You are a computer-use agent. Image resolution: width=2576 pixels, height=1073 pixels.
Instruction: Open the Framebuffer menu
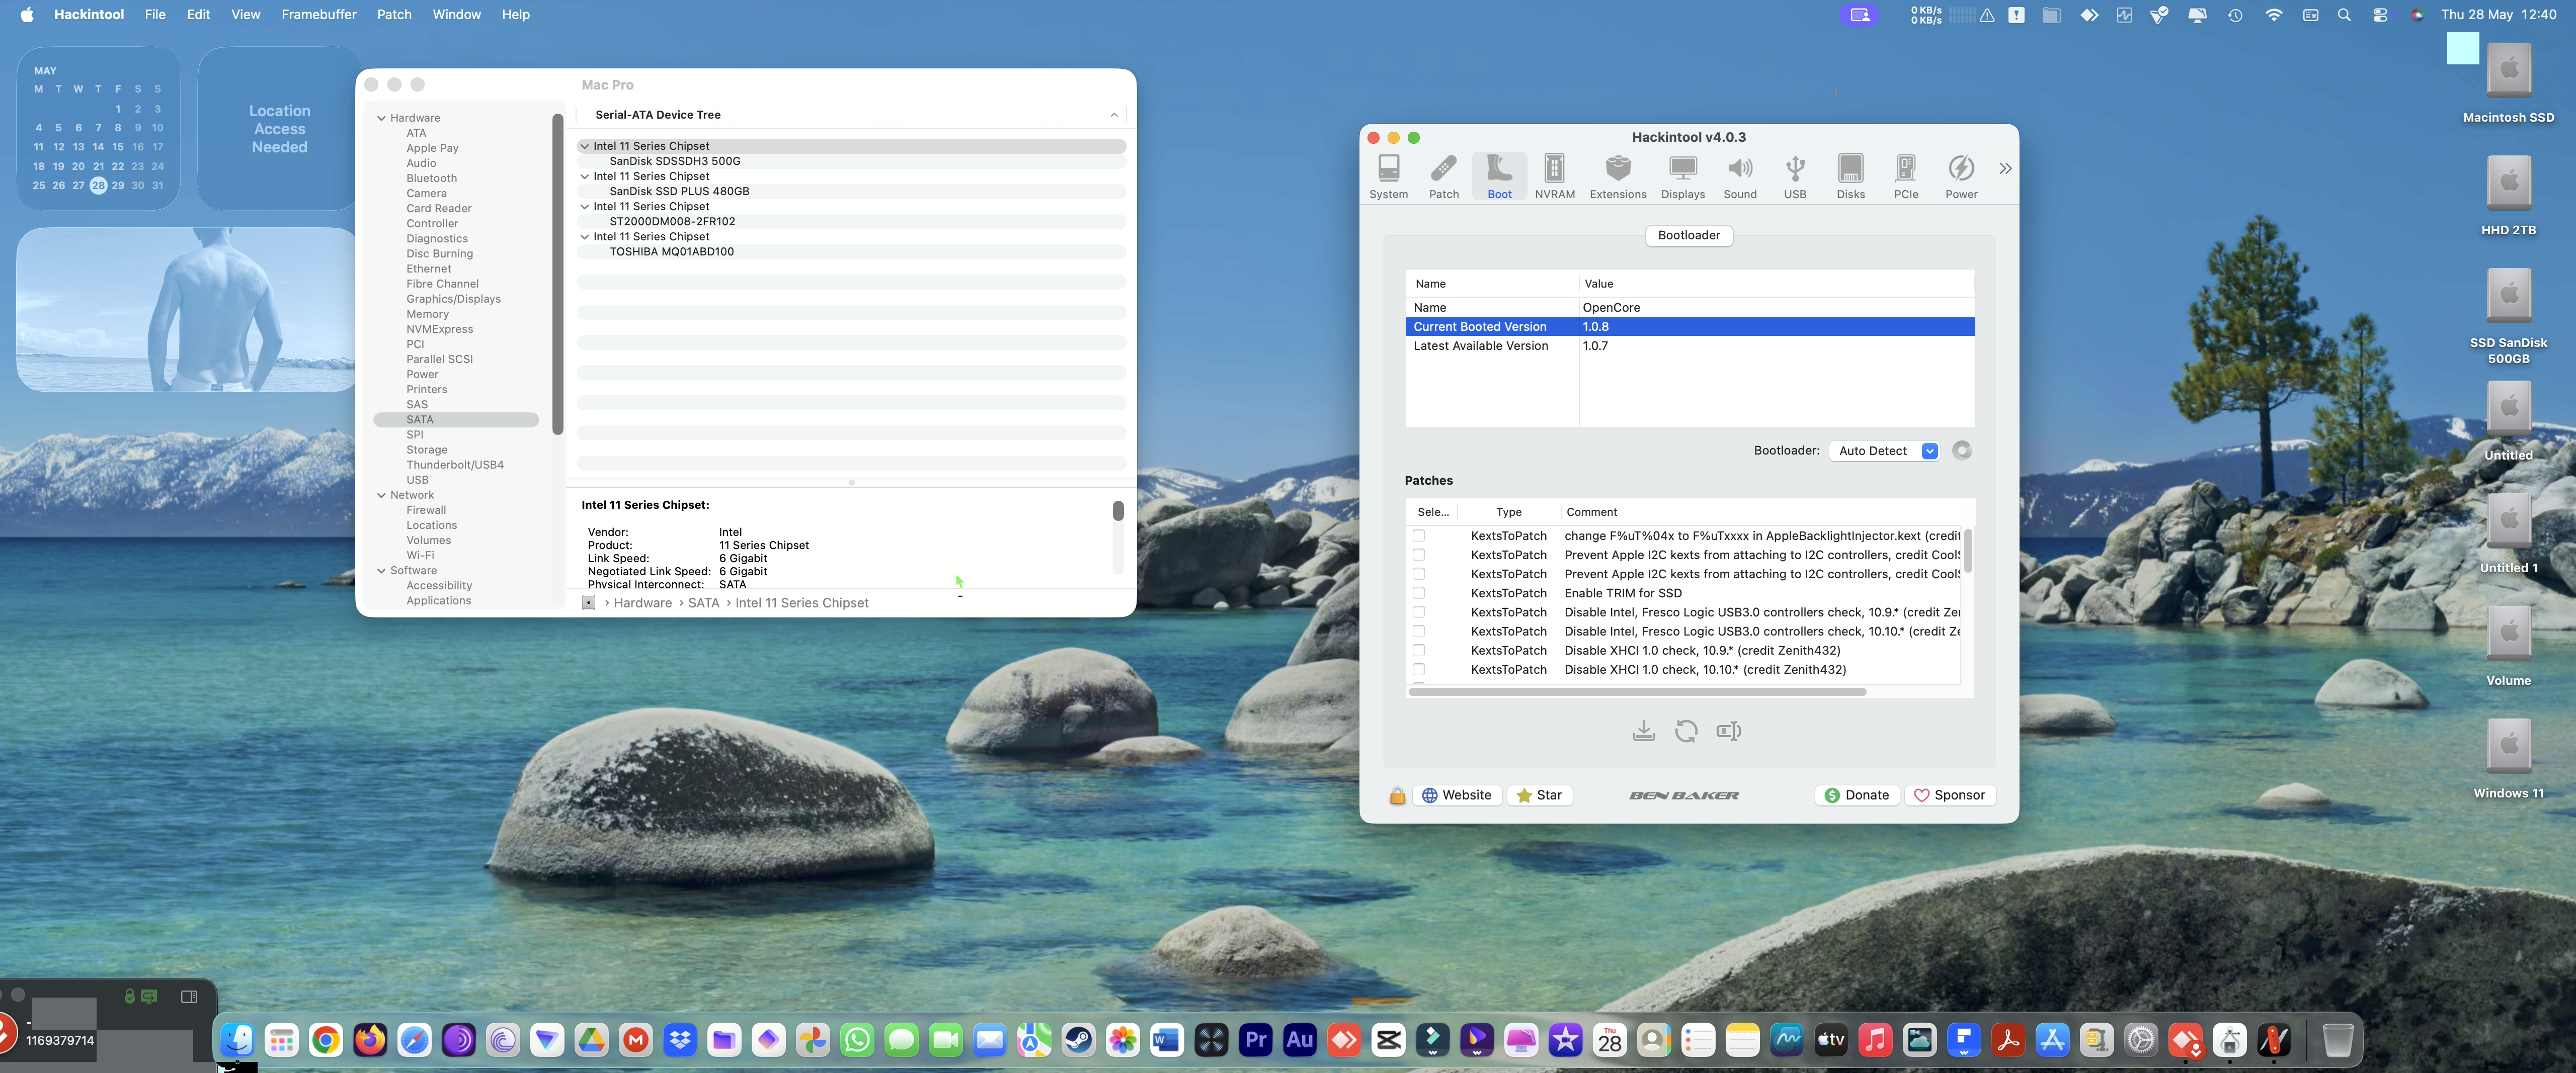(x=318, y=14)
